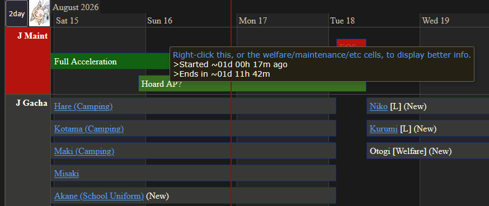Screen dimensions: 489x206
Task: Click the Hoard AP? event bar
Action: [252, 83]
